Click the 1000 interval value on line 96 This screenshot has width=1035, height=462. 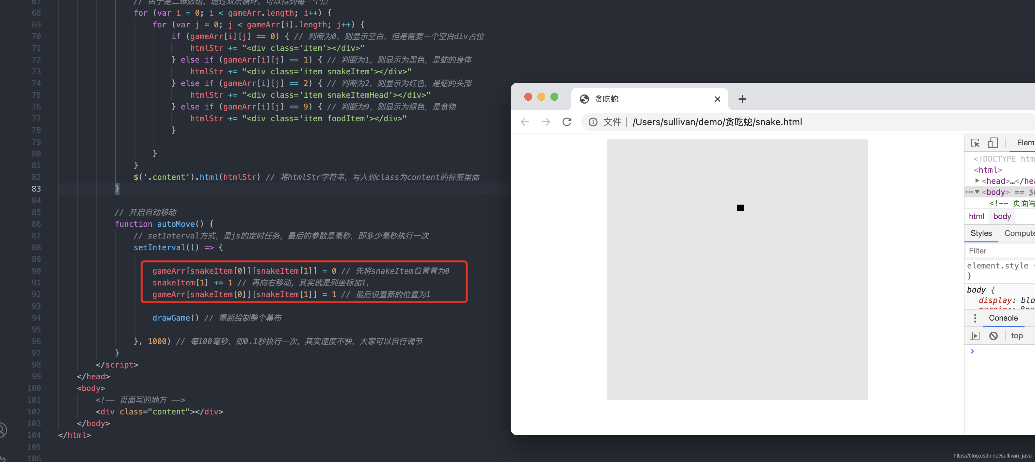point(157,341)
